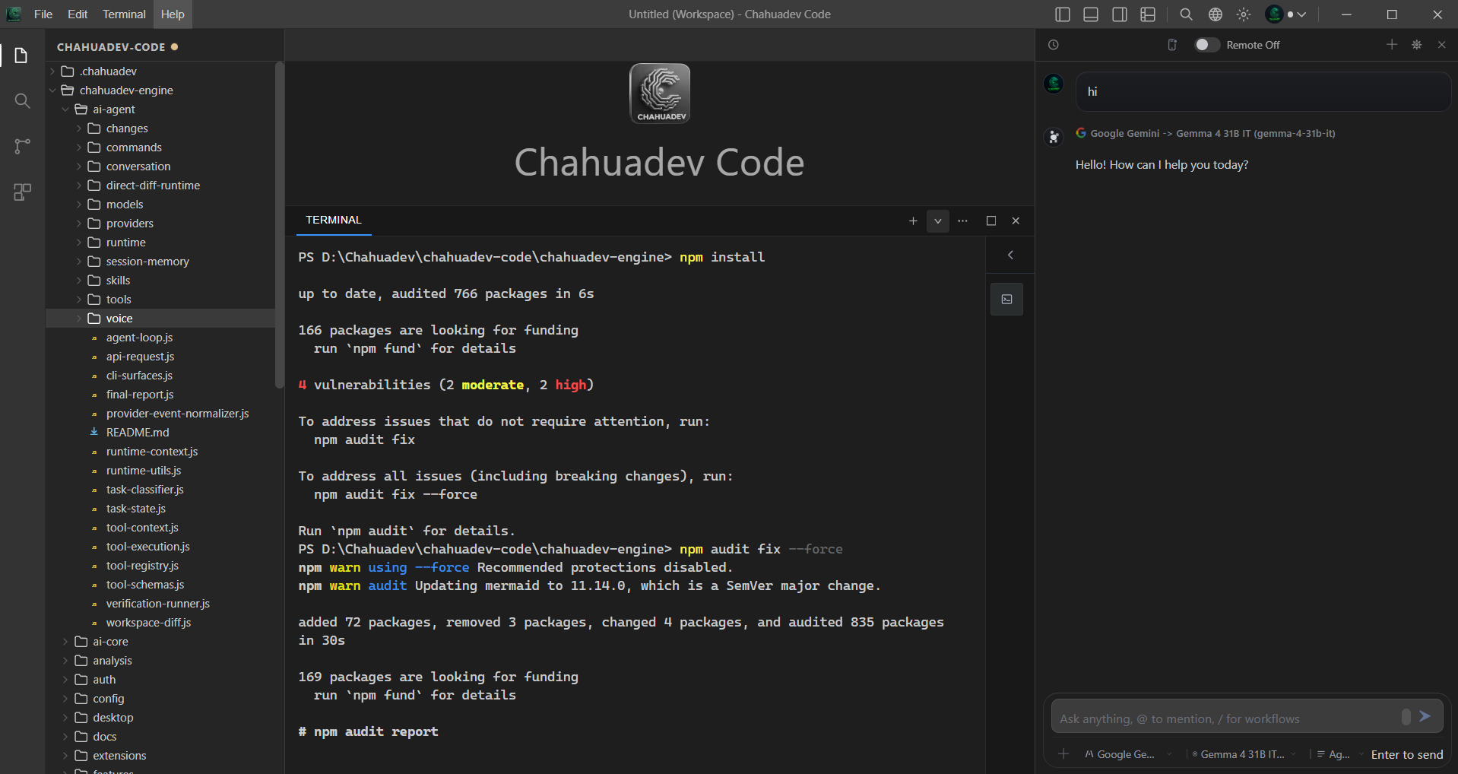Add attachment with plus below chat input

point(1063,754)
